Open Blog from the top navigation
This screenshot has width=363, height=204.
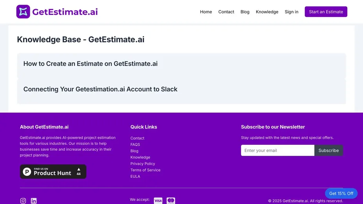click(x=245, y=12)
